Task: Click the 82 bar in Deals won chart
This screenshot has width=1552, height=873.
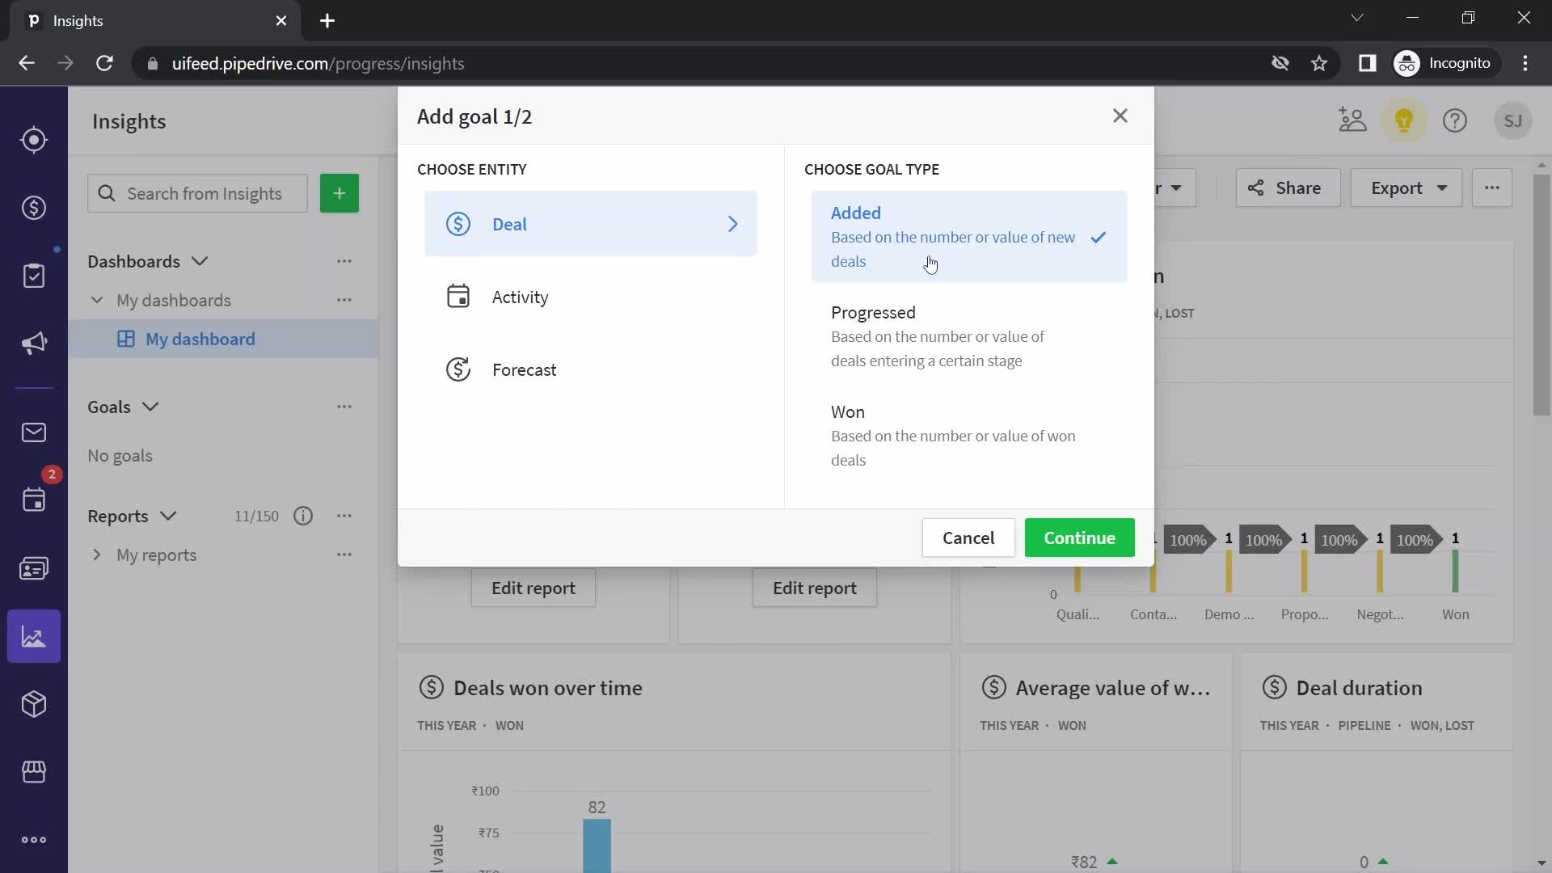Action: [597, 846]
